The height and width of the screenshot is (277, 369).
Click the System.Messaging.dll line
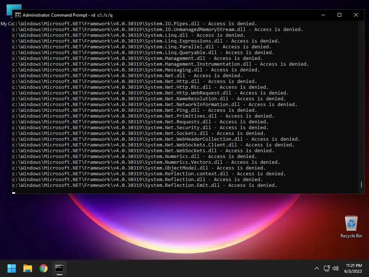[x=136, y=70]
